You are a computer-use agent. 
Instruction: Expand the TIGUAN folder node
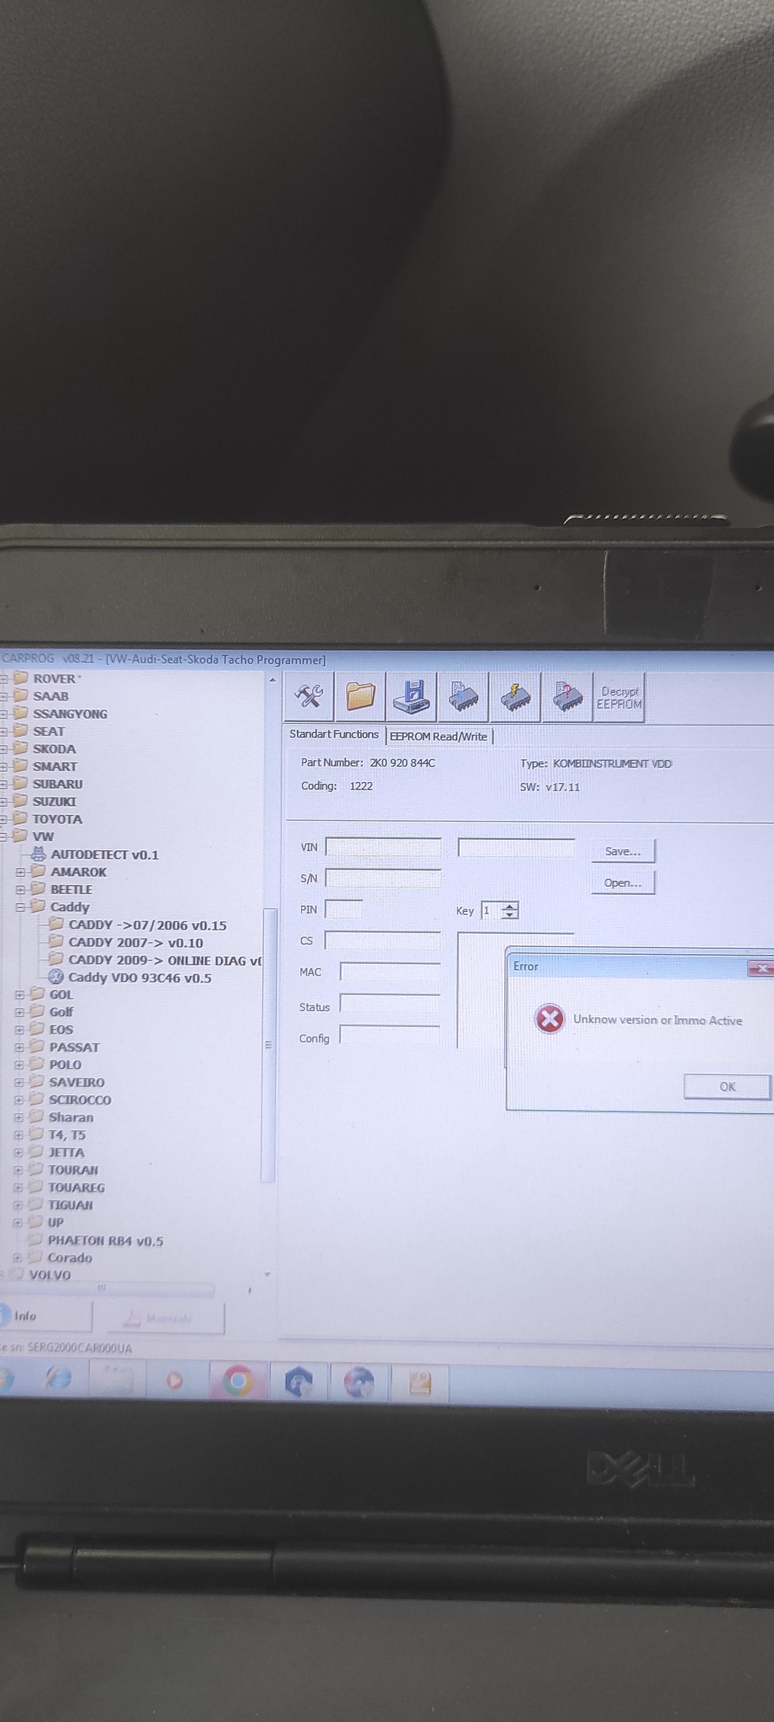tap(19, 1205)
